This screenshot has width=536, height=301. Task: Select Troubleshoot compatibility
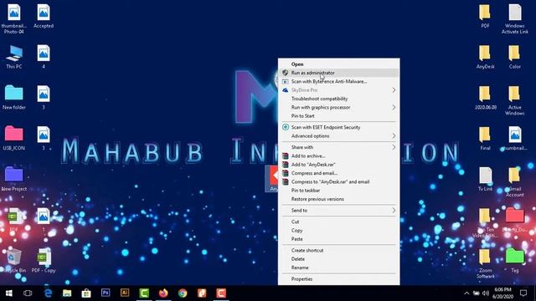pos(338,99)
